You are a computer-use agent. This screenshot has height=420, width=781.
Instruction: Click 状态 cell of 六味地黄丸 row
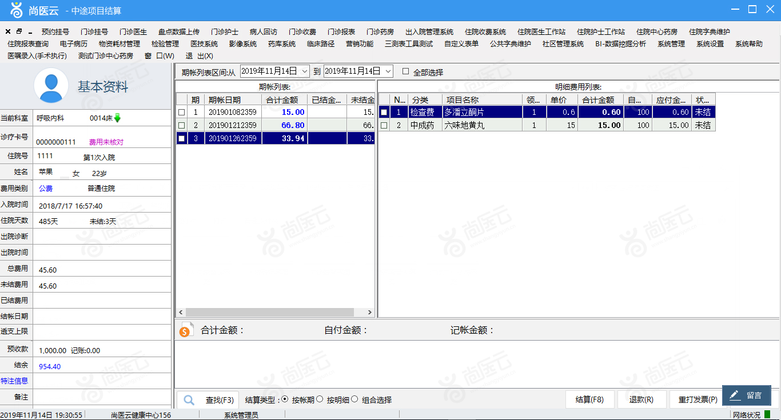pos(703,125)
